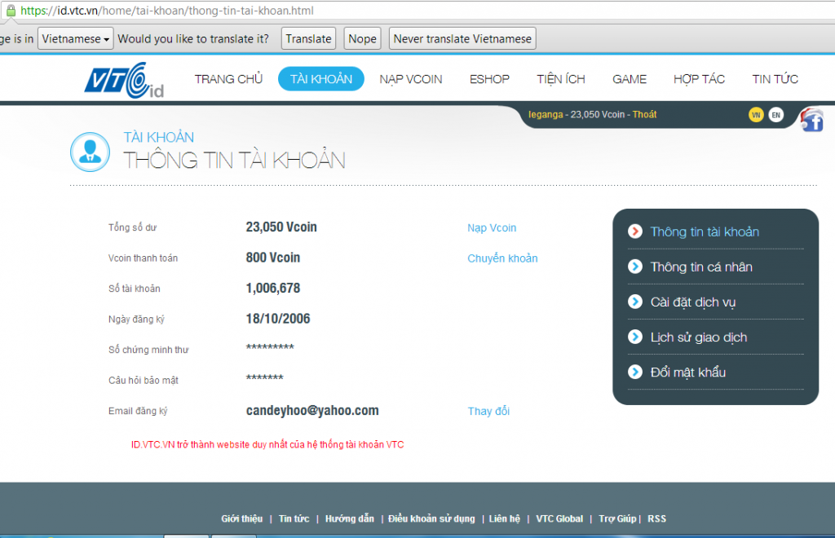Open Thông tin cá nhân sidebar item

[x=701, y=267]
